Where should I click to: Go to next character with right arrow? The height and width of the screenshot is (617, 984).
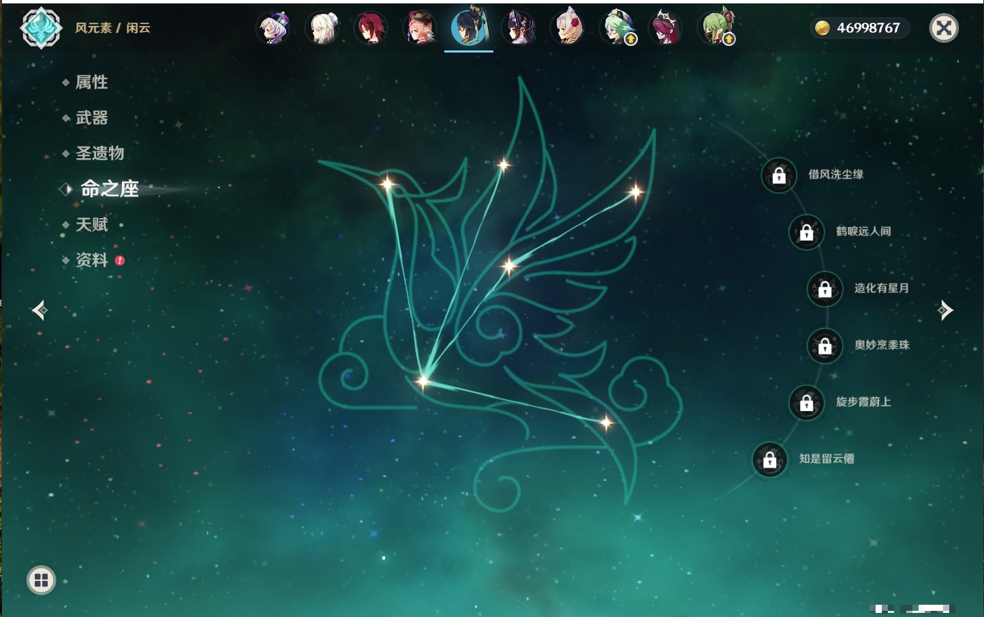point(945,310)
